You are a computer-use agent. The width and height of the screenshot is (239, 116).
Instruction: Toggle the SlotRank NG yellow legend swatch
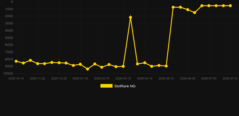pos(106,86)
